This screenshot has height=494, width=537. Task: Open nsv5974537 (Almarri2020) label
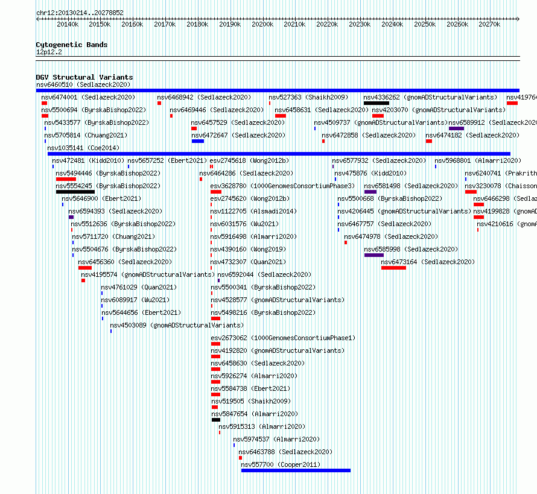tap(276, 439)
